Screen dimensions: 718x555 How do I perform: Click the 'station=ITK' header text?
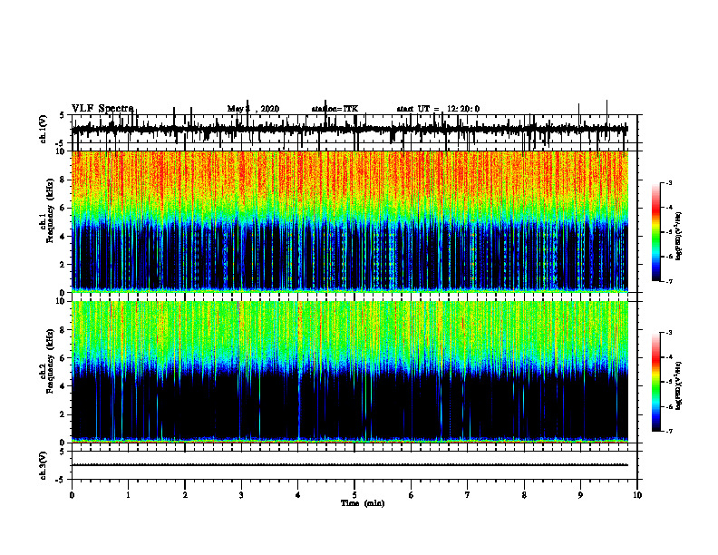pyautogui.click(x=335, y=109)
